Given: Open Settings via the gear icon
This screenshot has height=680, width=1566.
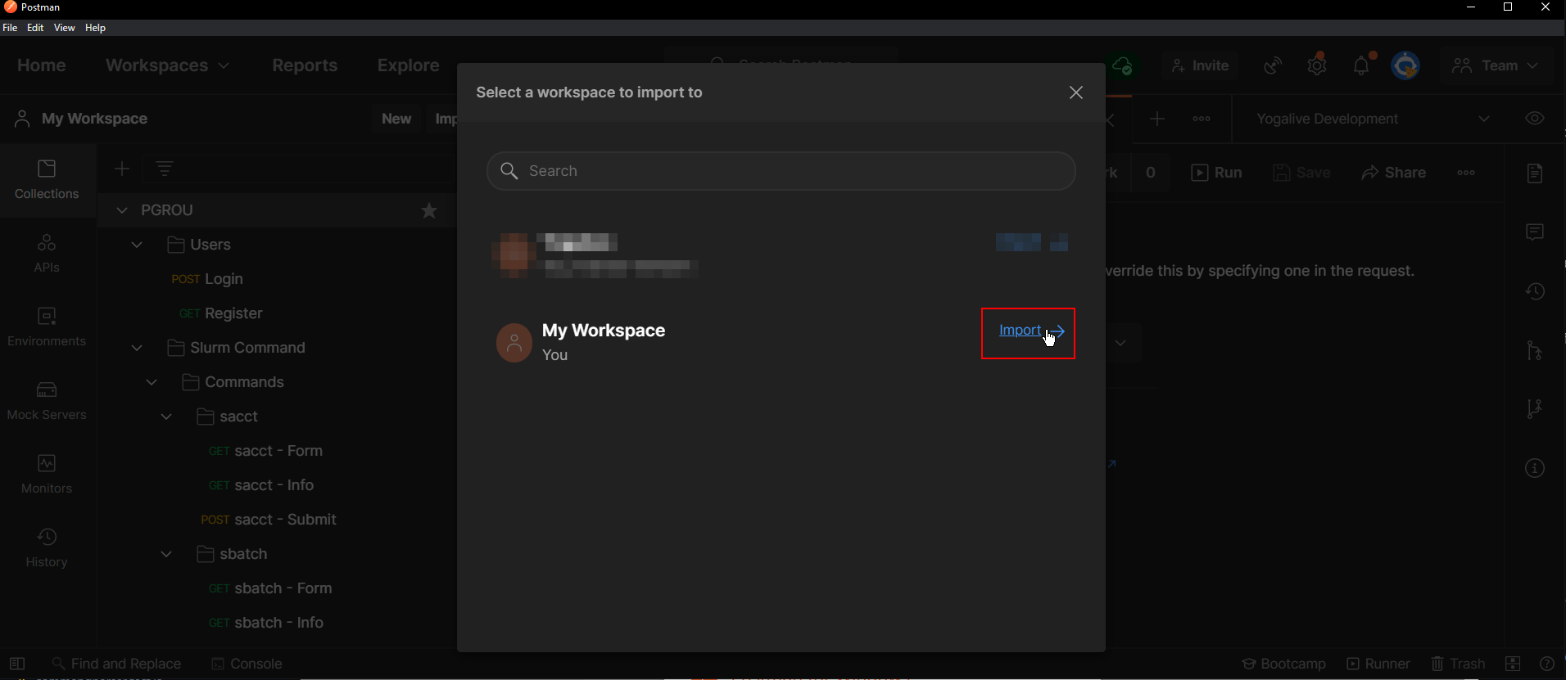Looking at the screenshot, I should tap(1317, 65).
